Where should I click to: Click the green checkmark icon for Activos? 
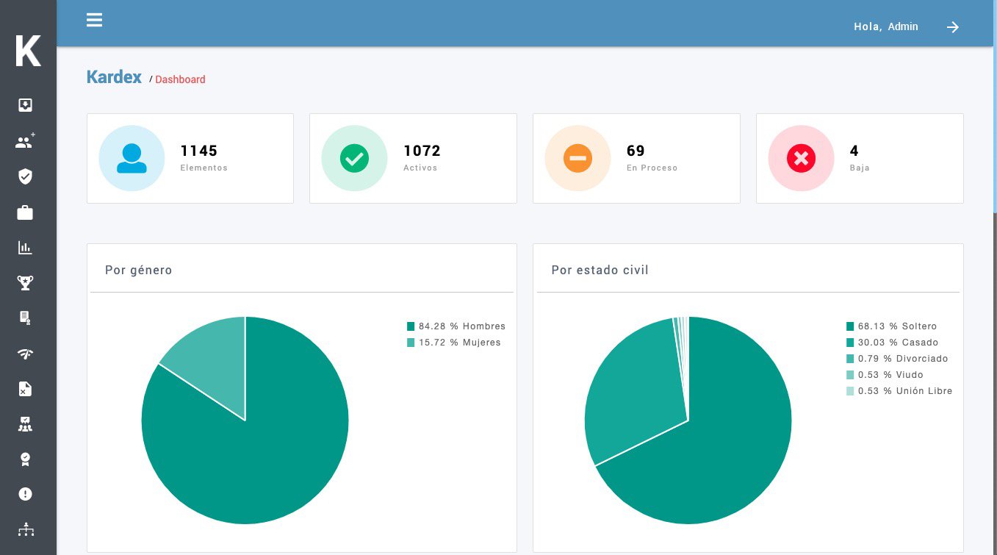(354, 158)
